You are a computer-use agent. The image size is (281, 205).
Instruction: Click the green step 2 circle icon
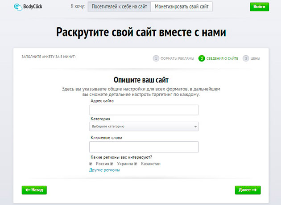pyautogui.click(x=202, y=58)
